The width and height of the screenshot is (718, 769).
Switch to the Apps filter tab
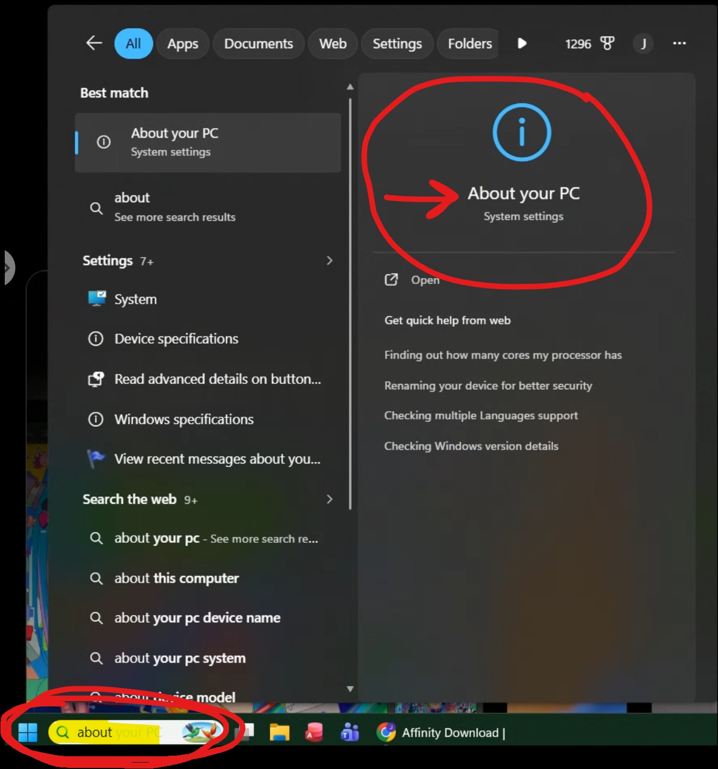coord(183,43)
